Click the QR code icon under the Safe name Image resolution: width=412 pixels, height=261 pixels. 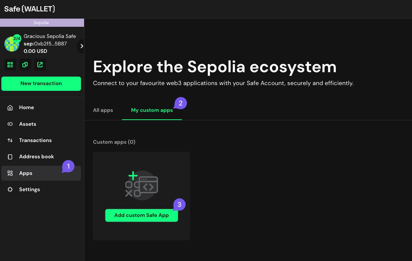(10, 65)
